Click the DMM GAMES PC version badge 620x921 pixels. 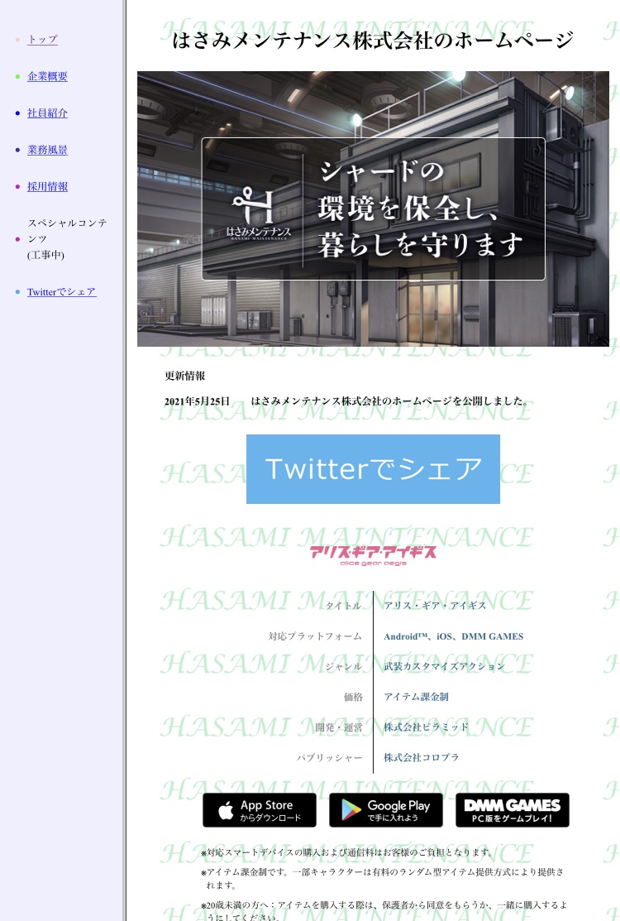512,810
